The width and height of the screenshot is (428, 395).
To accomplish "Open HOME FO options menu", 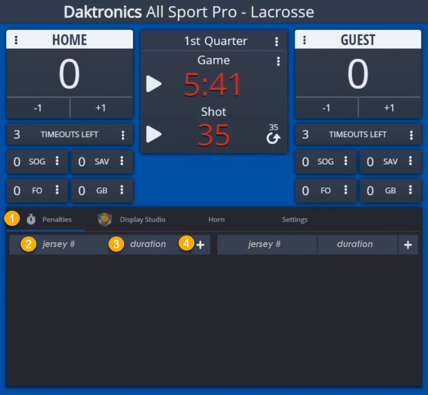I will [57, 190].
